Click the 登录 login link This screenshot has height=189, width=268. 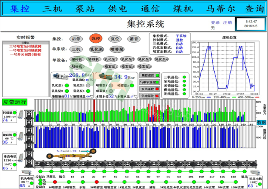pyautogui.click(x=215, y=23)
